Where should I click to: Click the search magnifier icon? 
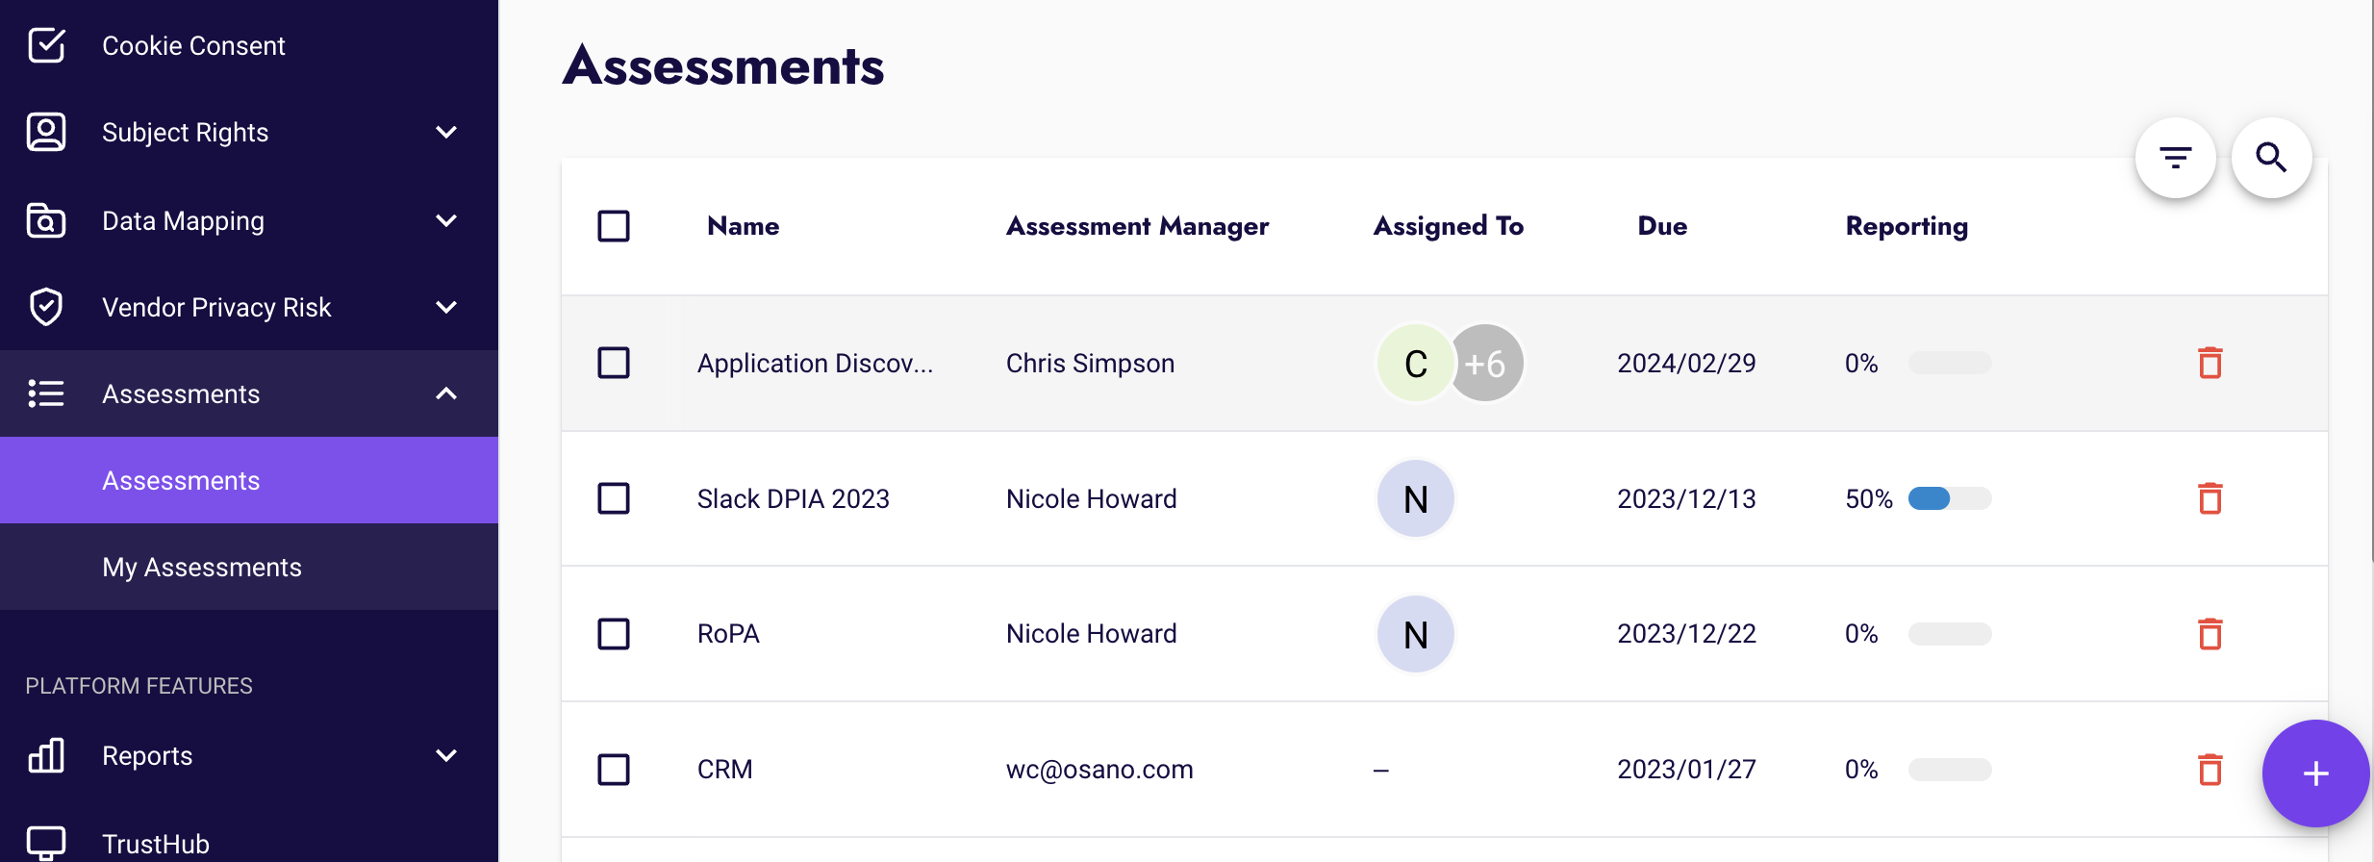(2271, 158)
